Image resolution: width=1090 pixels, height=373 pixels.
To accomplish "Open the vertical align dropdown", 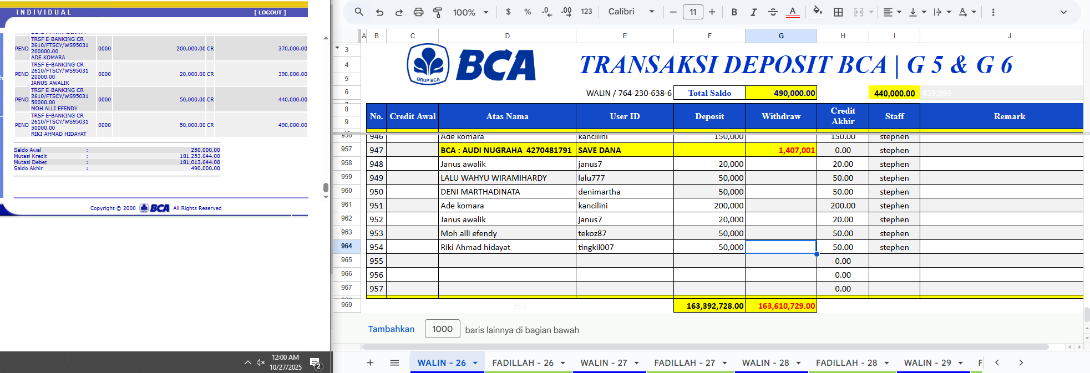I will 917,12.
